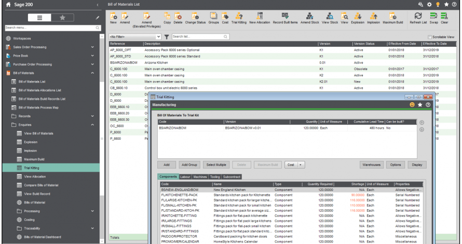Switch the sidebar to the favourites star view
Viewport: 462px width, 244px height.
(x=62, y=18)
